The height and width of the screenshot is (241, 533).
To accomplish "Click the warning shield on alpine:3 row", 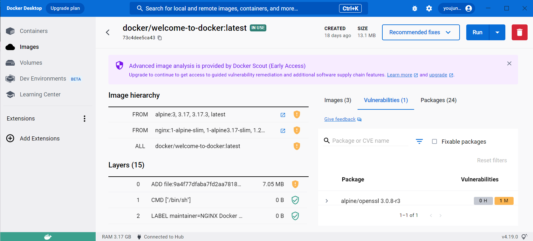I will pyautogui.click(x=297, y=114).
